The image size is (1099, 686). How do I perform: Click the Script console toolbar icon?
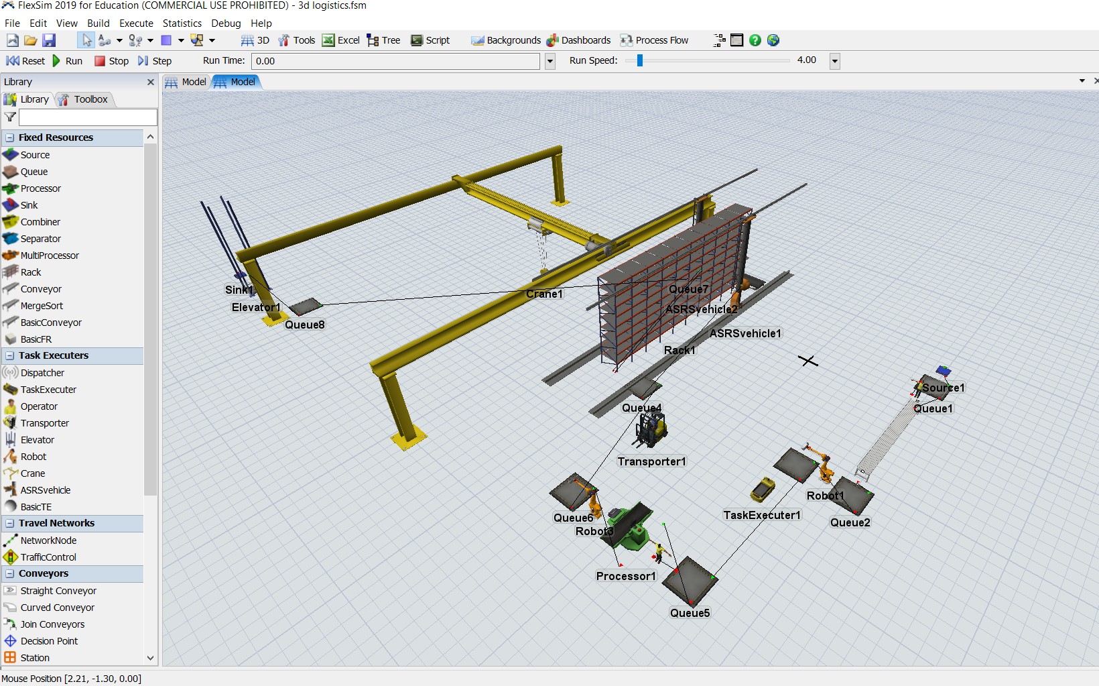pyautogui.click(x=430, y=40)
